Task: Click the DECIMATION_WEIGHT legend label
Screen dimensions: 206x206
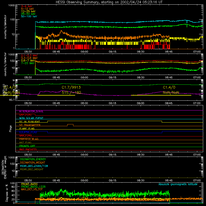Action: [33, 162]
